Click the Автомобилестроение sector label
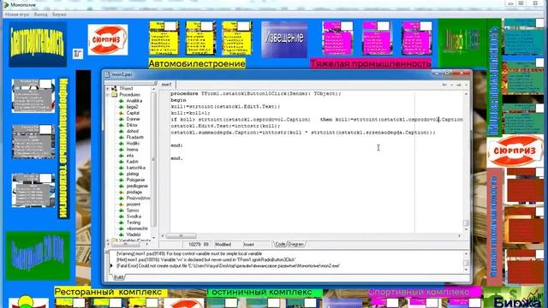548x308 pixels. pos(197,63)
